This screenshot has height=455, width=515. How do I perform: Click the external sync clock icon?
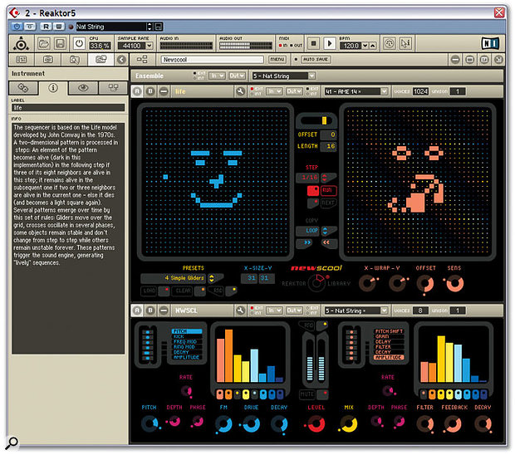[x=390, y=43]
